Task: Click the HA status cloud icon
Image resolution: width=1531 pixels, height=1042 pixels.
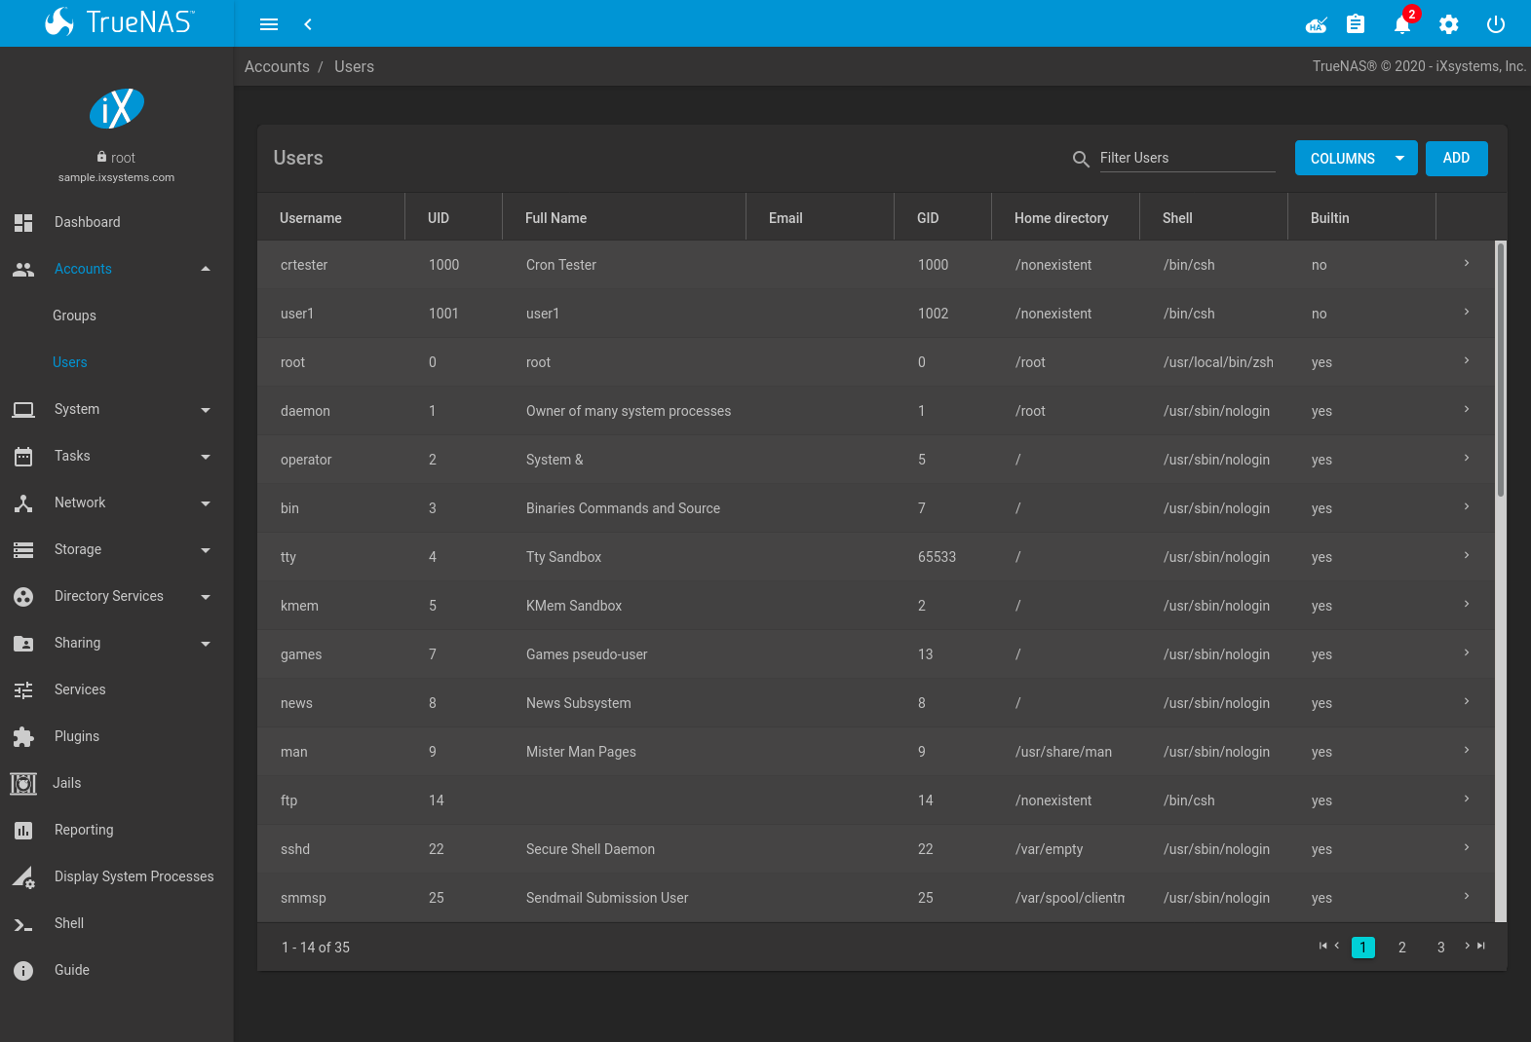Action: coord(1317,24)
